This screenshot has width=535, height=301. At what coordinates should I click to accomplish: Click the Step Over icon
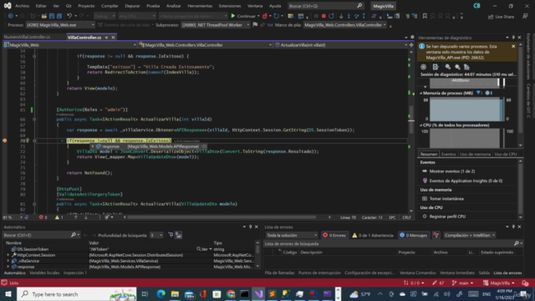356,16
